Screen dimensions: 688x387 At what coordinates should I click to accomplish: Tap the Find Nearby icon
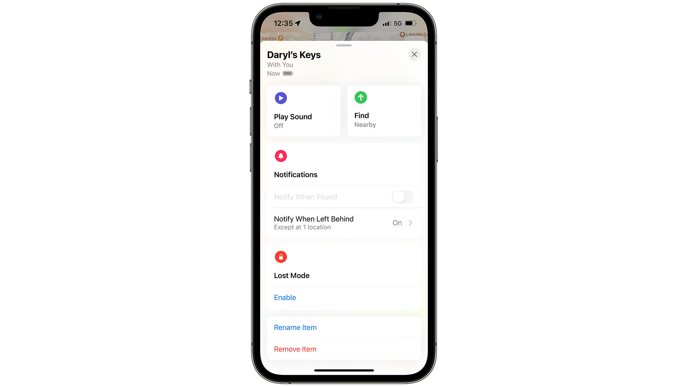point(360,98)
